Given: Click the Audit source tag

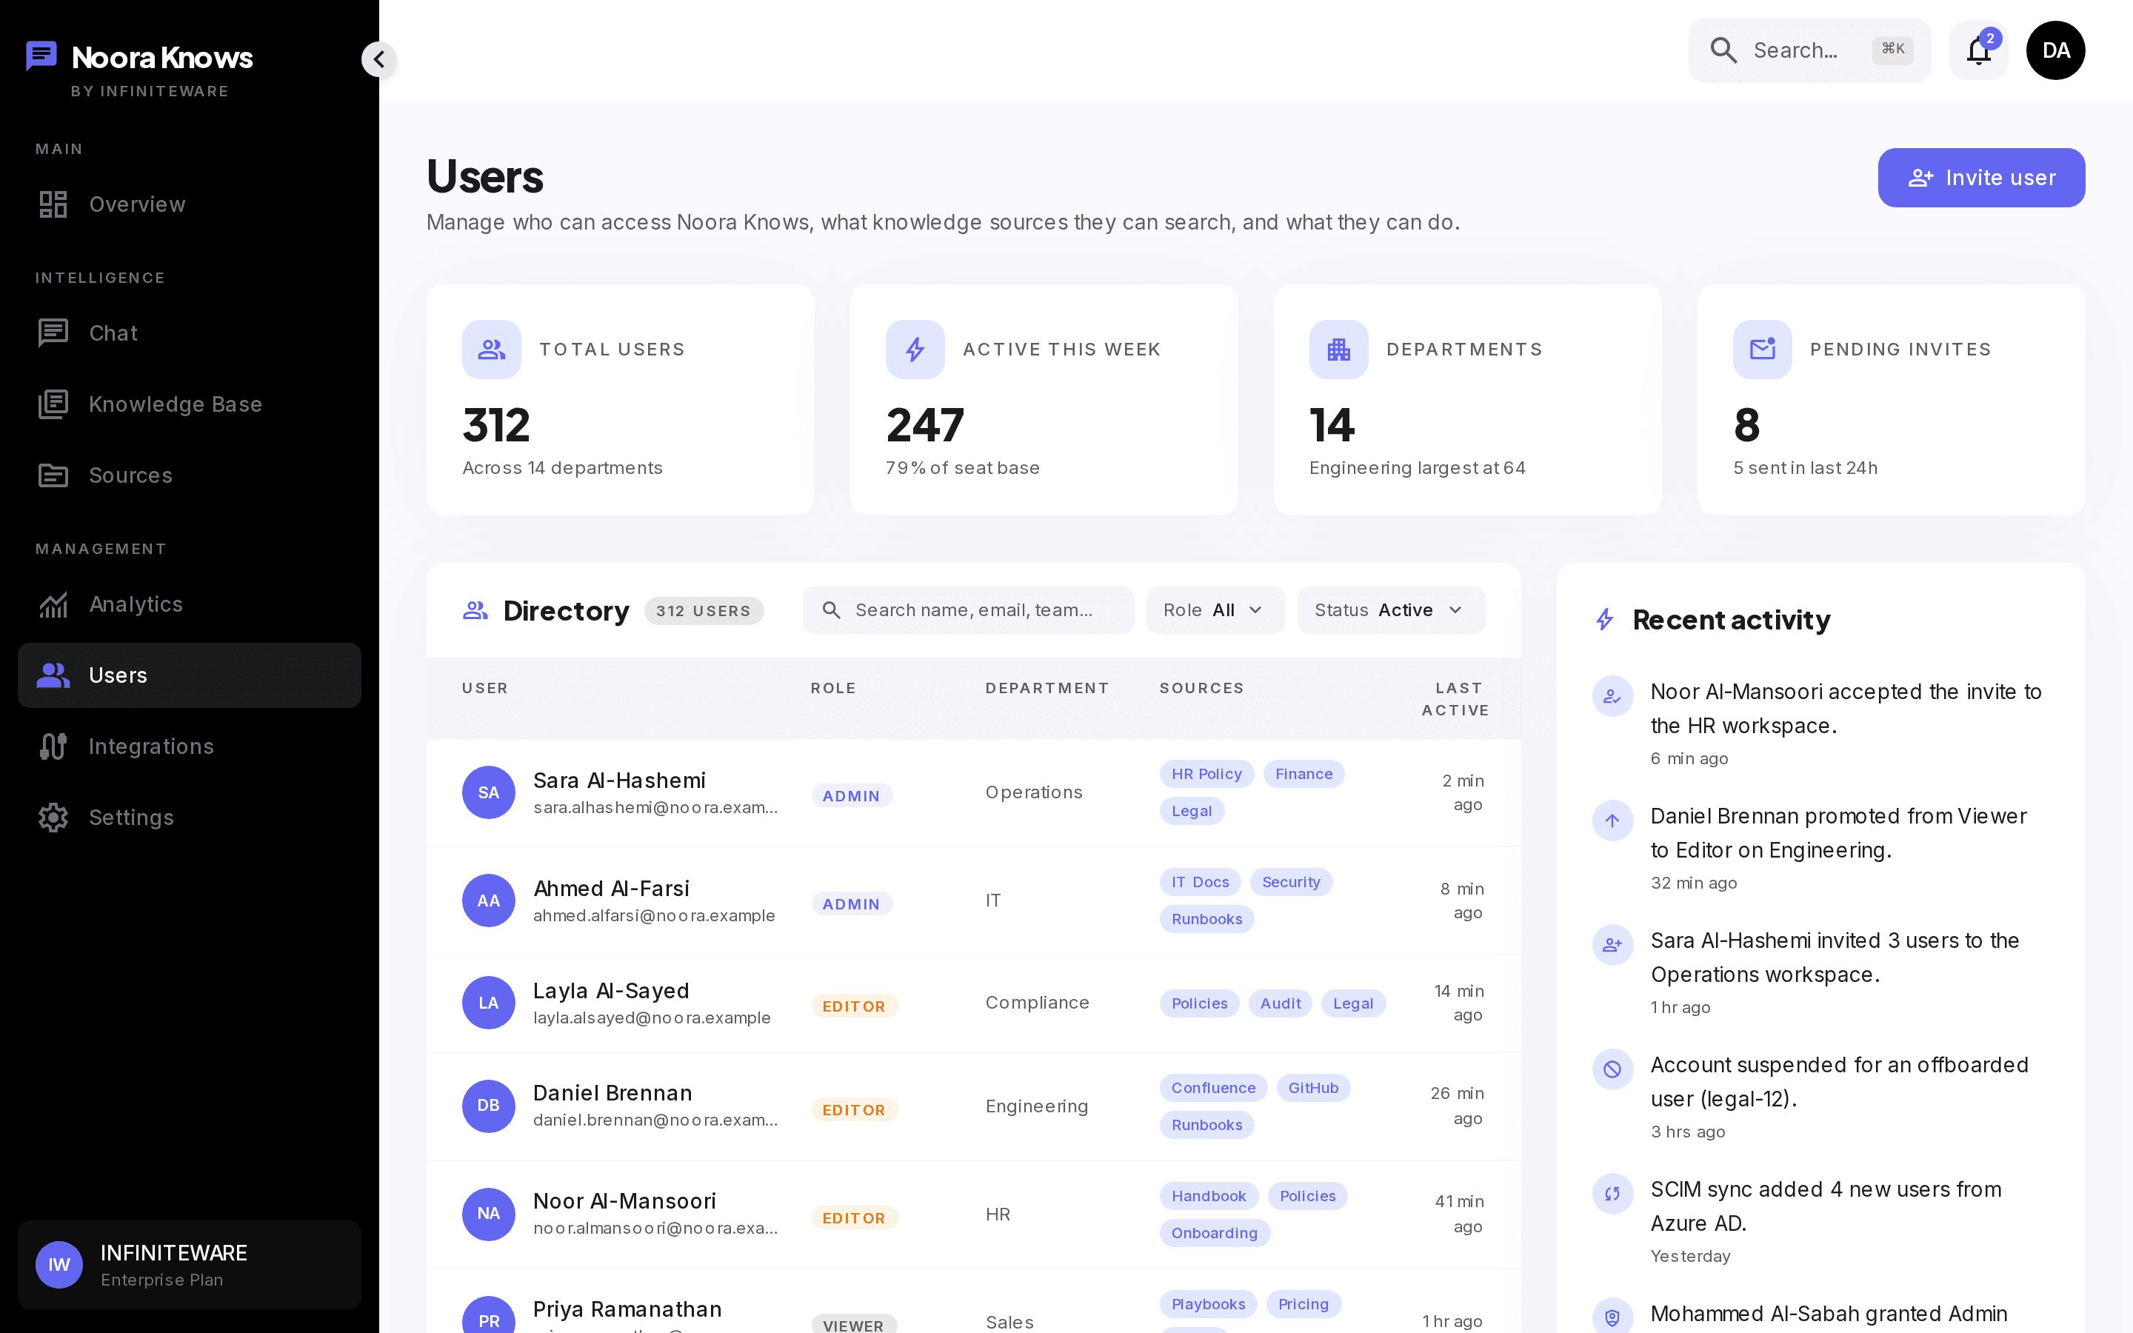Looking at the screenshot, I should pyautogui.click(x=1281, y=1003).
